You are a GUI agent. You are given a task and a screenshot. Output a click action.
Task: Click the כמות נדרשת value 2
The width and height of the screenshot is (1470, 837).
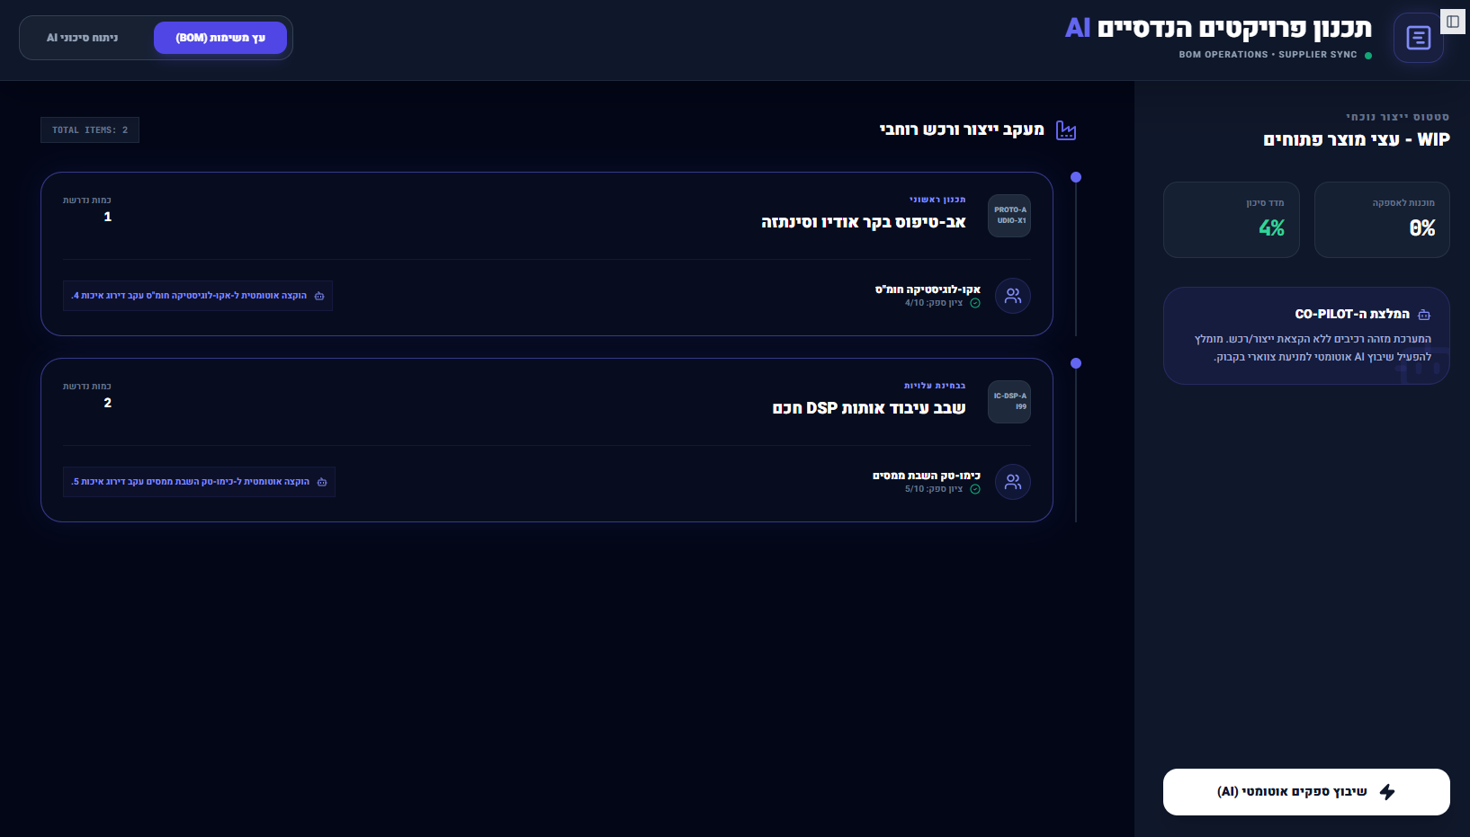pos(108,403)
